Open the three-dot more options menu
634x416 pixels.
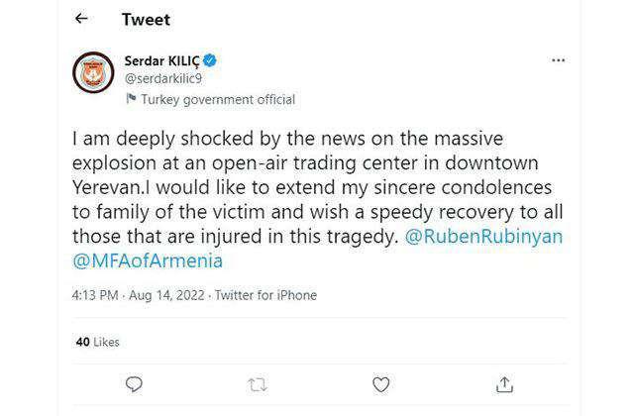point(559,60)
